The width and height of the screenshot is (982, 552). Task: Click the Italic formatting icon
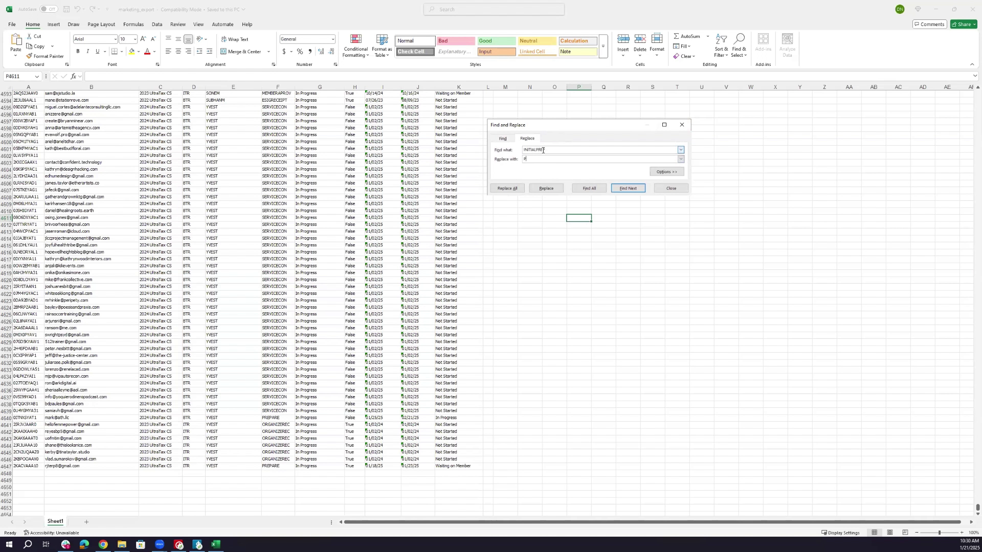[x=87, y=52]
